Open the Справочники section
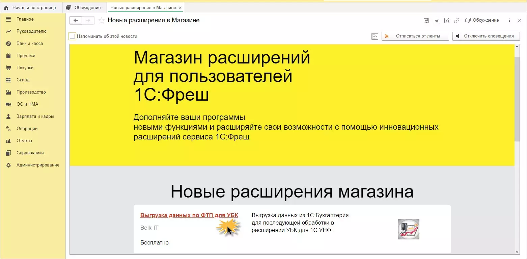 pyautogui.click(x=30, y=153)
